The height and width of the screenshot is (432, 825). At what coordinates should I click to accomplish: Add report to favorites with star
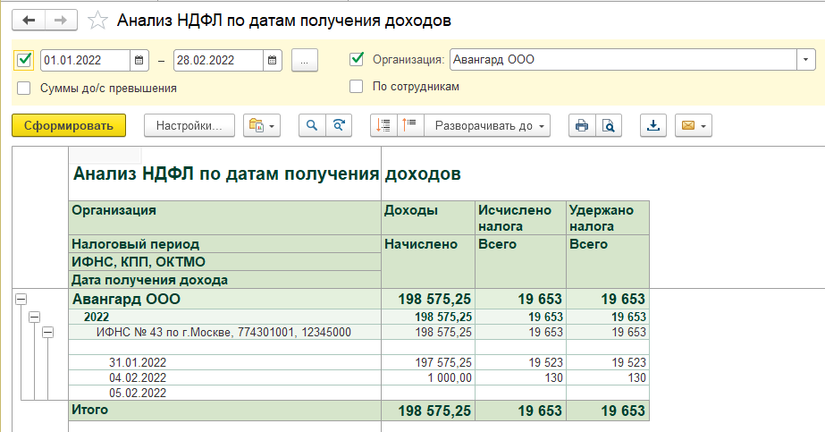101,19
